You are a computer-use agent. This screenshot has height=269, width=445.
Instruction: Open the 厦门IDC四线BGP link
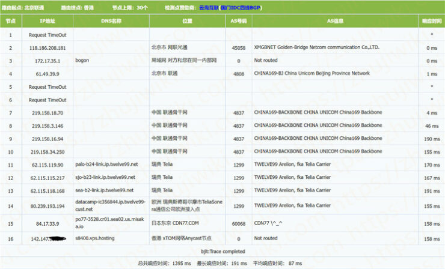coord(241,8)
